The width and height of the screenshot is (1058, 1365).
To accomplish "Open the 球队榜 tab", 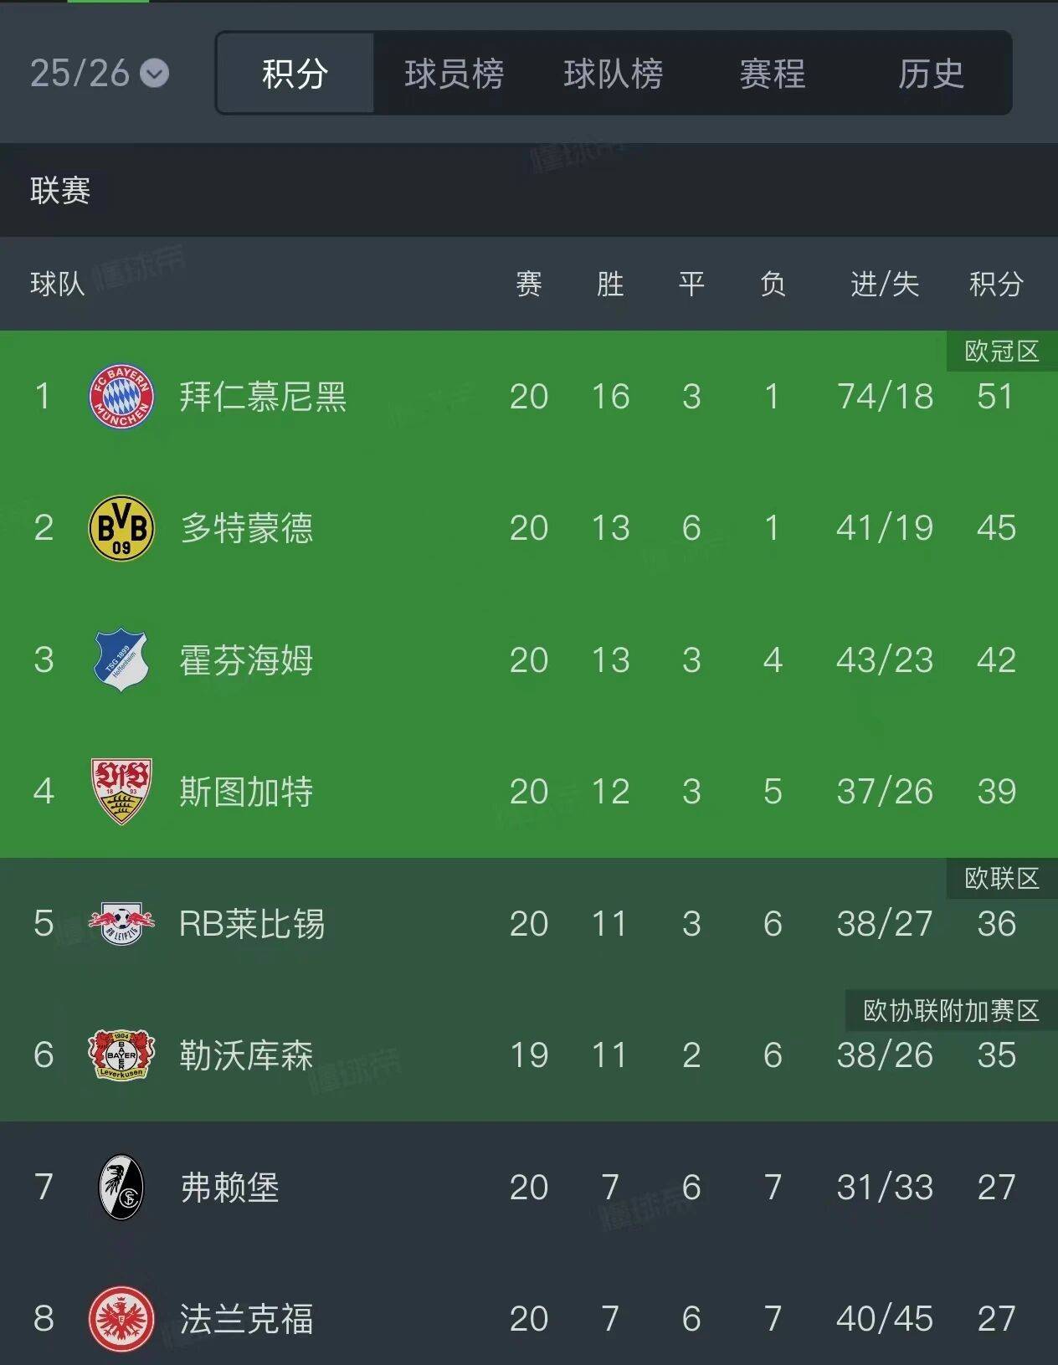I will tap(613, 74).
